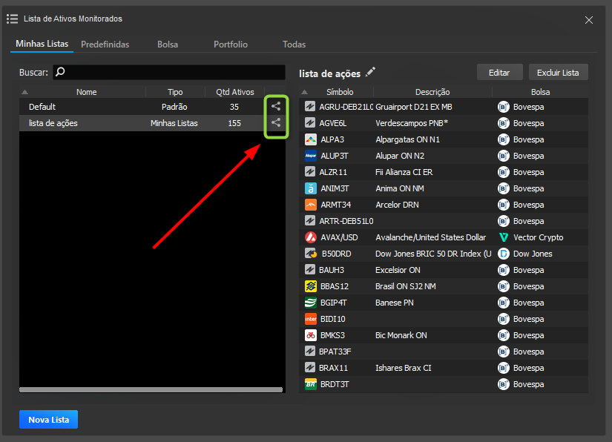Click the ANIM3T Anima logo icon
Viewport: 612px width, 442px height.
pos(310,188)
